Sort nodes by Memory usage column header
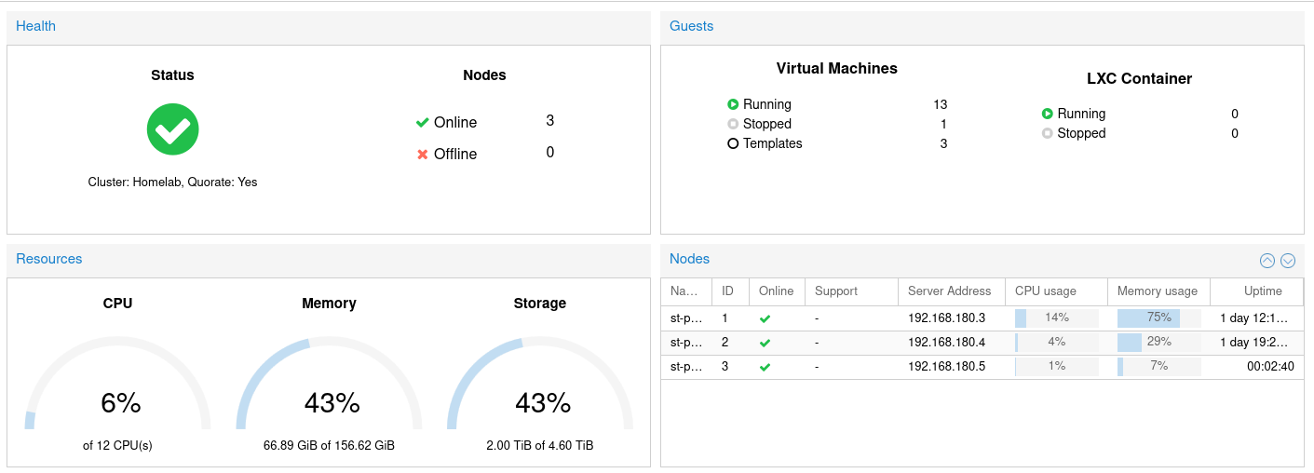The image size is (1314, 473). [1157, 291]
